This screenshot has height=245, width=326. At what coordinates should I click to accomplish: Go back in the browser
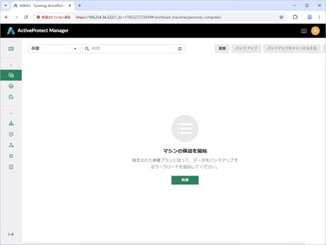pyautogui.click(x=7, y=17)
